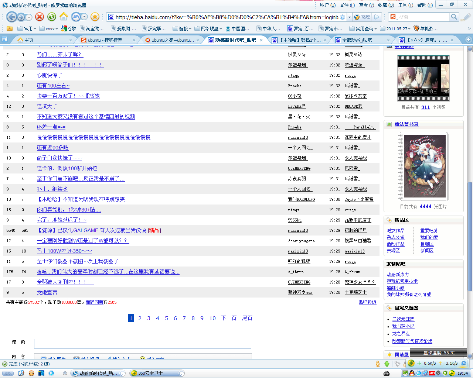Click the vertical page scrollbar thumb

(470, 236)
